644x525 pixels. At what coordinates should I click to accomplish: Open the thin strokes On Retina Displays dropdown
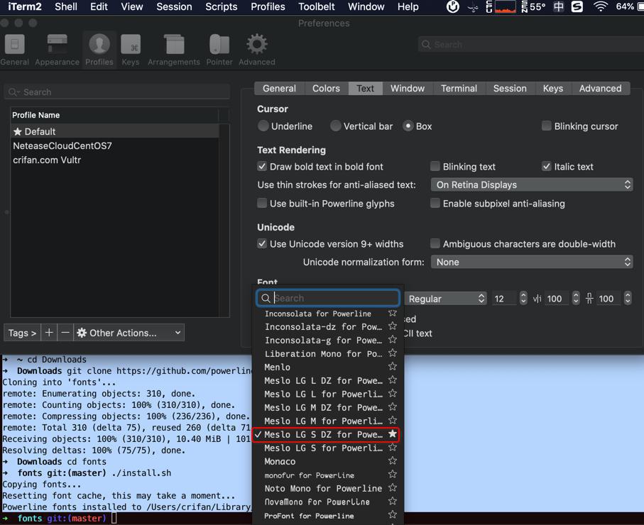[x=532, y=184]
